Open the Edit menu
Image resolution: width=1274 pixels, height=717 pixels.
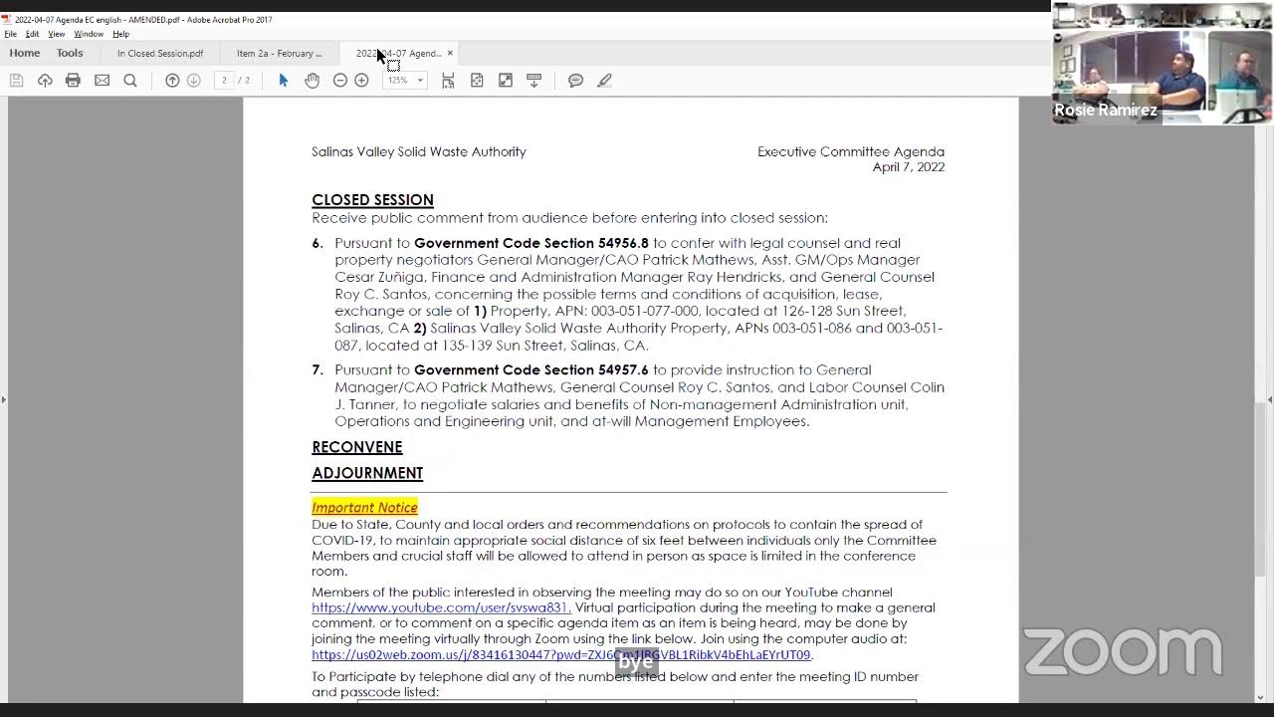point(32,34)
